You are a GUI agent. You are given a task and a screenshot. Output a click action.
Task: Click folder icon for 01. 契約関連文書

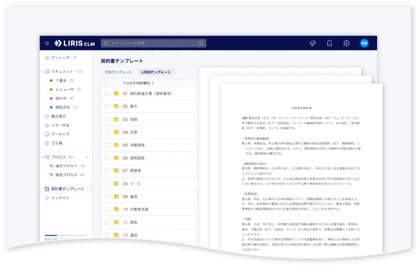[x=116, y=93]
